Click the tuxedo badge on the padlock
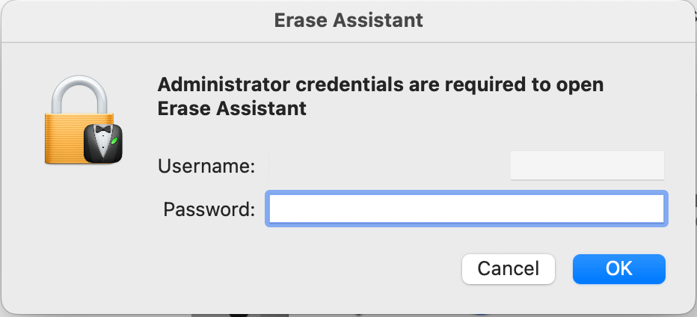The image size is (697, 317). pos(102,142)
